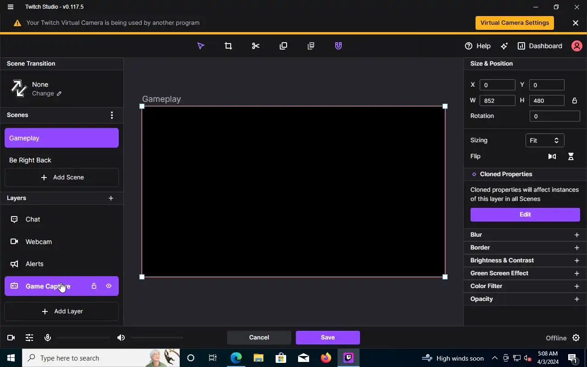Image resolution: width=587 pixels, height=367 pixels.
Task: Open Microsoft Edge from the taskbar
Action: click(x=236, y=358)
